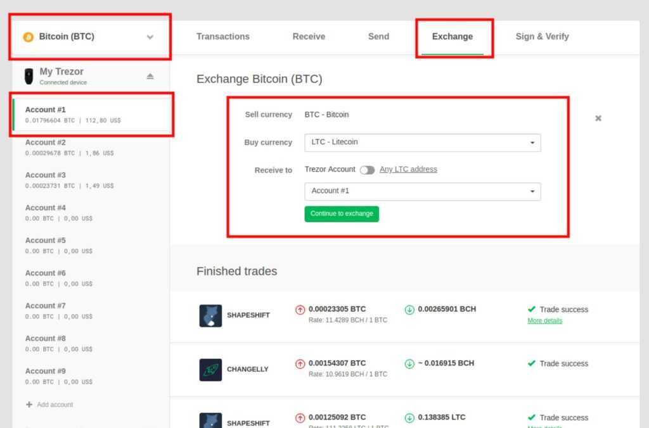Click the Trezor device icon beside My Trezor
The image size is (649, 428).
pos(29,75)
